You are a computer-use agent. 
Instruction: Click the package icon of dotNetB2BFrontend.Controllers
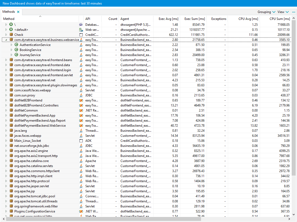(11, 105)
